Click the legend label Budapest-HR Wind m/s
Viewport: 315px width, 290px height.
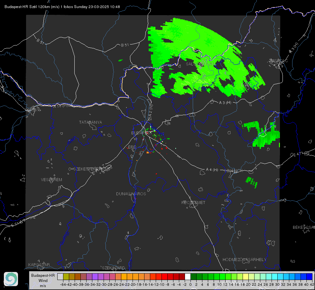click(x=43, y=281)
